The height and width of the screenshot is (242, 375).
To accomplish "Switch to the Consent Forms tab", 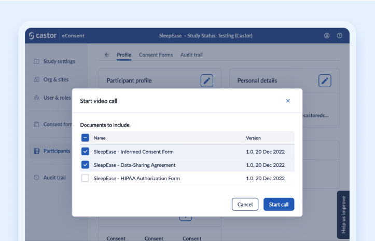I will tap(156, 55).
